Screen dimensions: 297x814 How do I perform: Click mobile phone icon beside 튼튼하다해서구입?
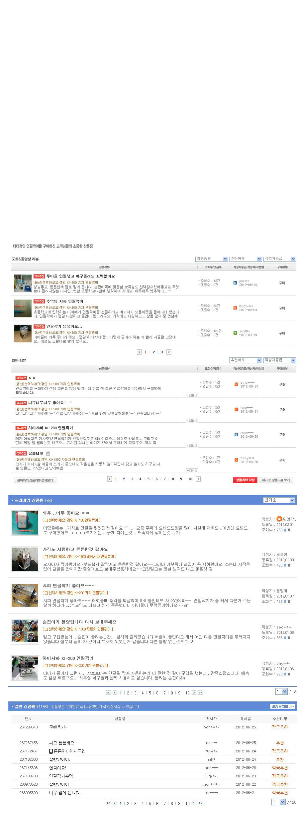coord(51,751)
